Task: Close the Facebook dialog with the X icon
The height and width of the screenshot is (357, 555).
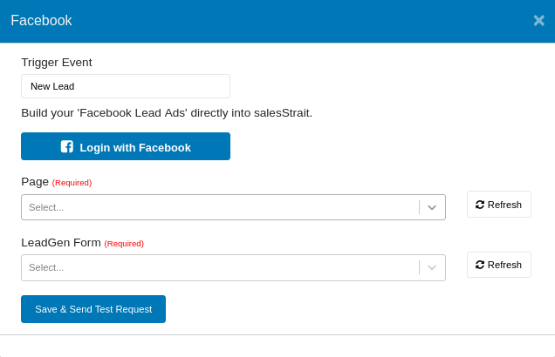Action: (x=538, y=20)
